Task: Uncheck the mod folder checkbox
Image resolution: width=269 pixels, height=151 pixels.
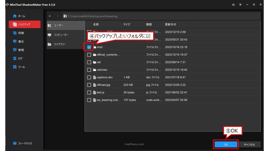Action: point(89,47)
